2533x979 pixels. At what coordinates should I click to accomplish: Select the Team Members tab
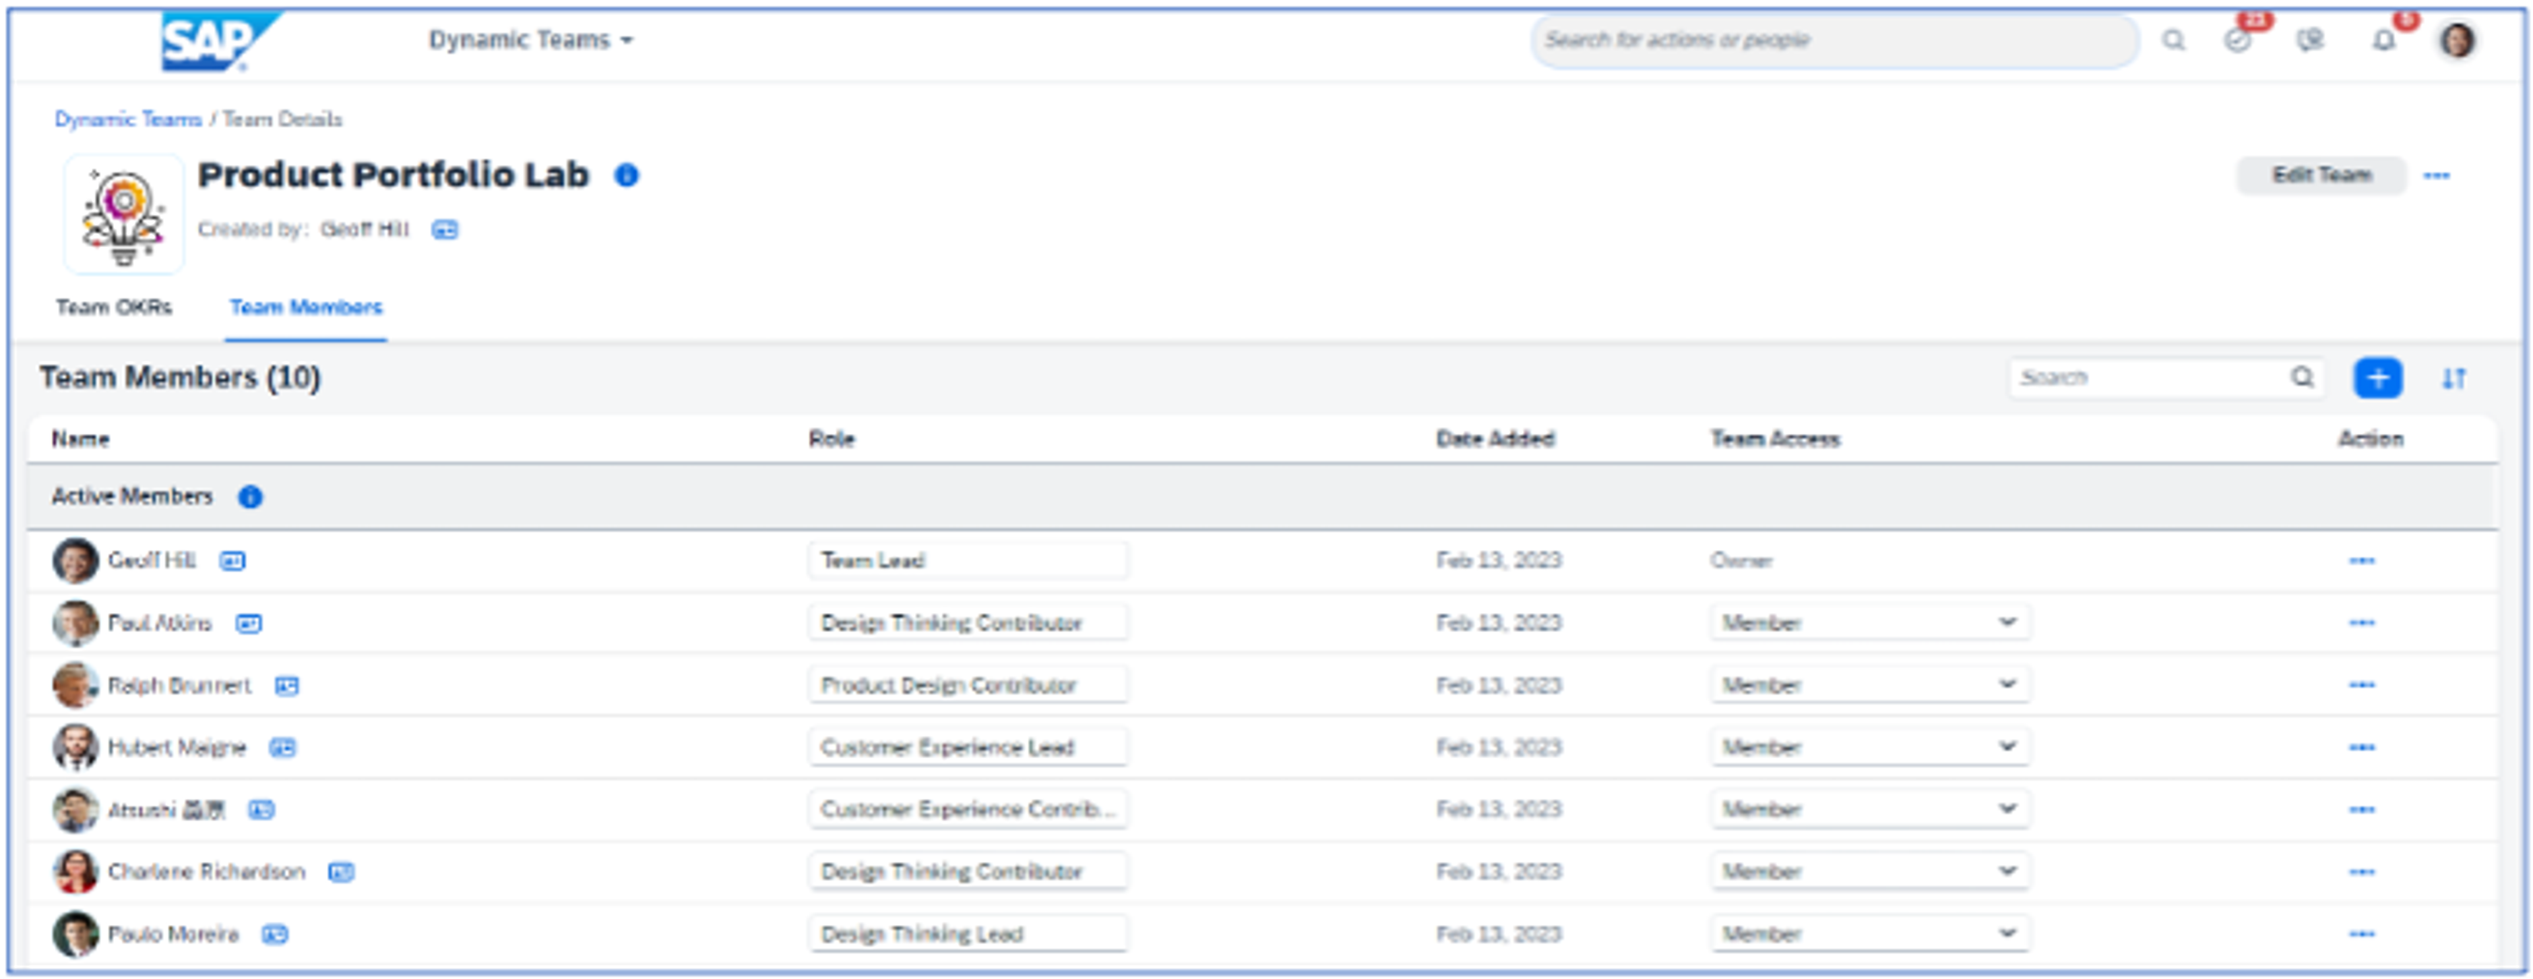click(306, 308)
